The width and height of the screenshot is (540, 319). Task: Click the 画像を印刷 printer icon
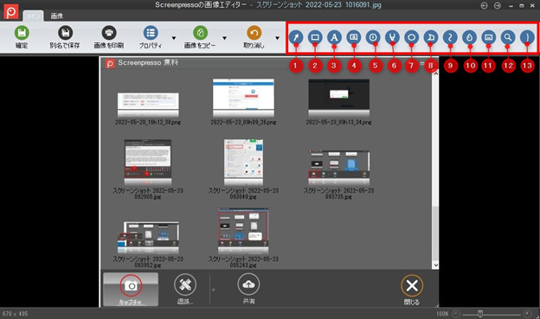point(109,33)
